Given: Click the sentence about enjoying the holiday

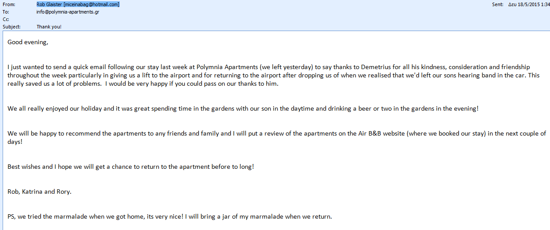Looking at the screenshot, I should 243,108.
